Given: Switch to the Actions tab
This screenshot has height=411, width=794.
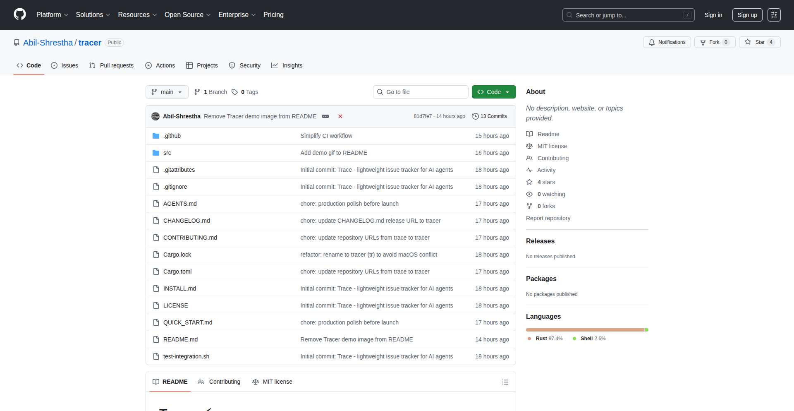Looking at the screenshot, I should point(160,65).
